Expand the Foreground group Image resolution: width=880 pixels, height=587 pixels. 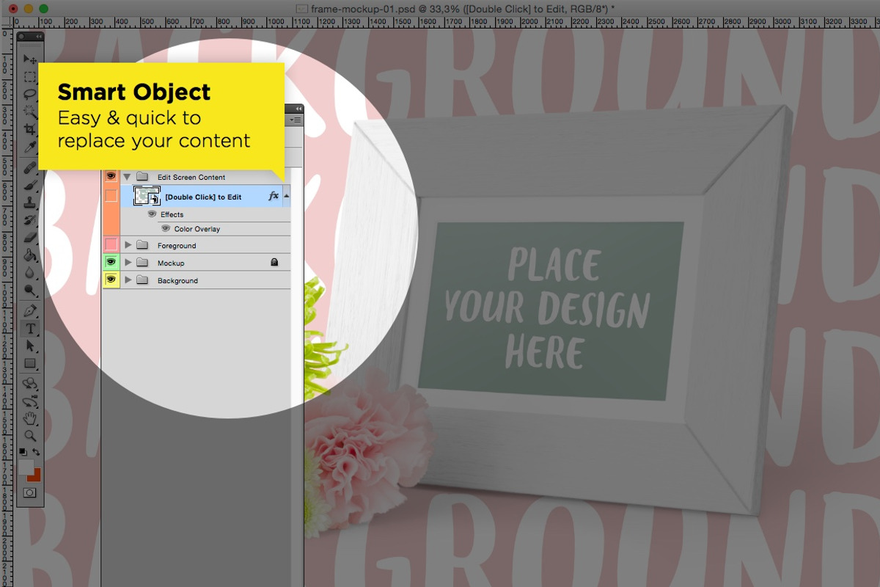tap(128, 245)
